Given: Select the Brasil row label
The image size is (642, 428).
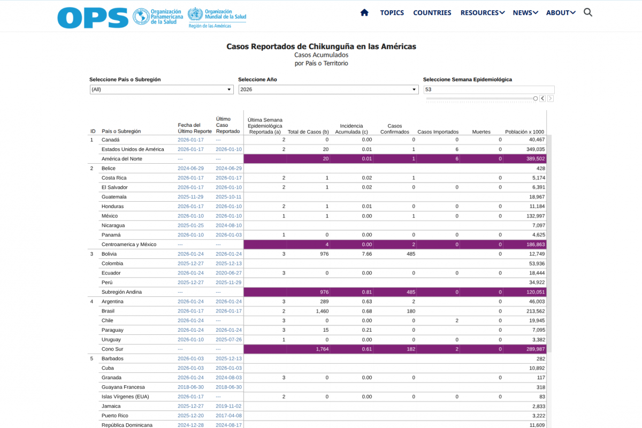Looking at the screenshot, I should click(108, 311).
